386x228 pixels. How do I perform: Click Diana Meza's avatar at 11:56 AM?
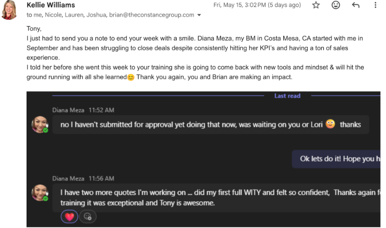click(40, 193)
